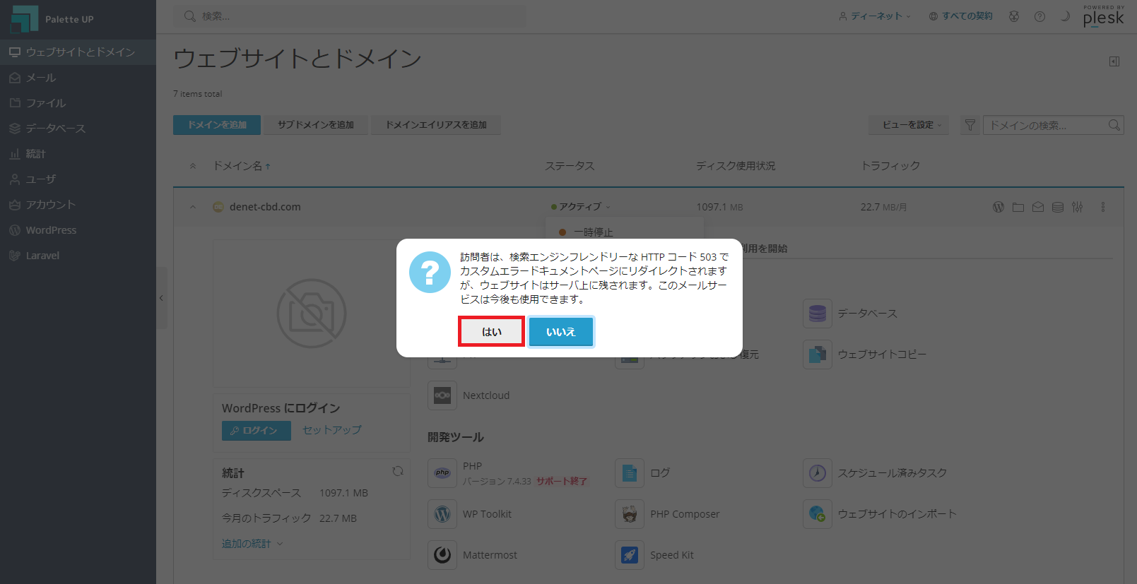This screenshot has height=584, width=1137.
Task: Open the Nextcloud tool
Action: [x=469, y=395]
